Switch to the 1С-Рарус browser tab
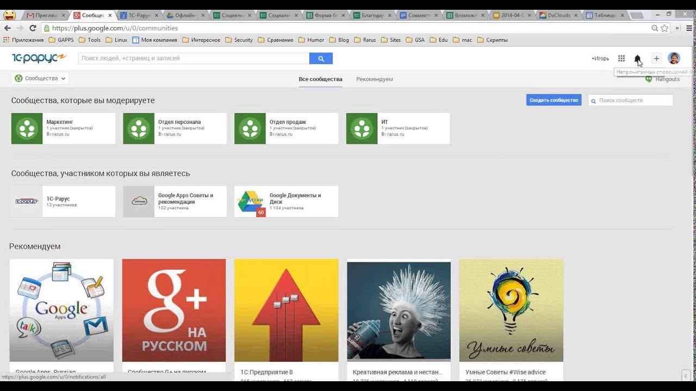The height and width of the screenshot is (391, 696). point(139,15)
